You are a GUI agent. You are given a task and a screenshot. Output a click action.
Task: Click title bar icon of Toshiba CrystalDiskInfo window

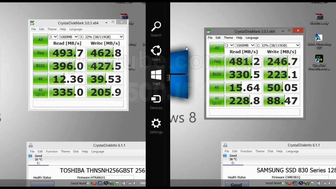31,145
